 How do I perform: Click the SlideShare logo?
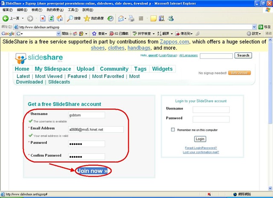coord(39,58)
